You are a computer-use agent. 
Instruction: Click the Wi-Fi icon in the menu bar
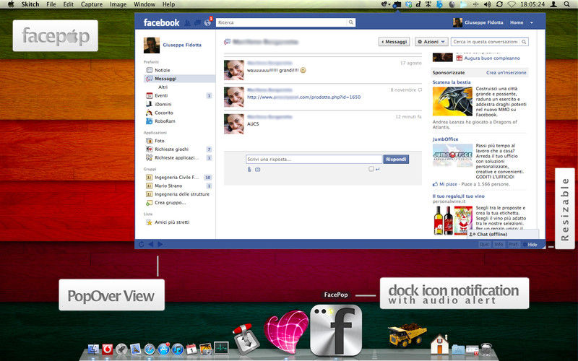point(512,4)
